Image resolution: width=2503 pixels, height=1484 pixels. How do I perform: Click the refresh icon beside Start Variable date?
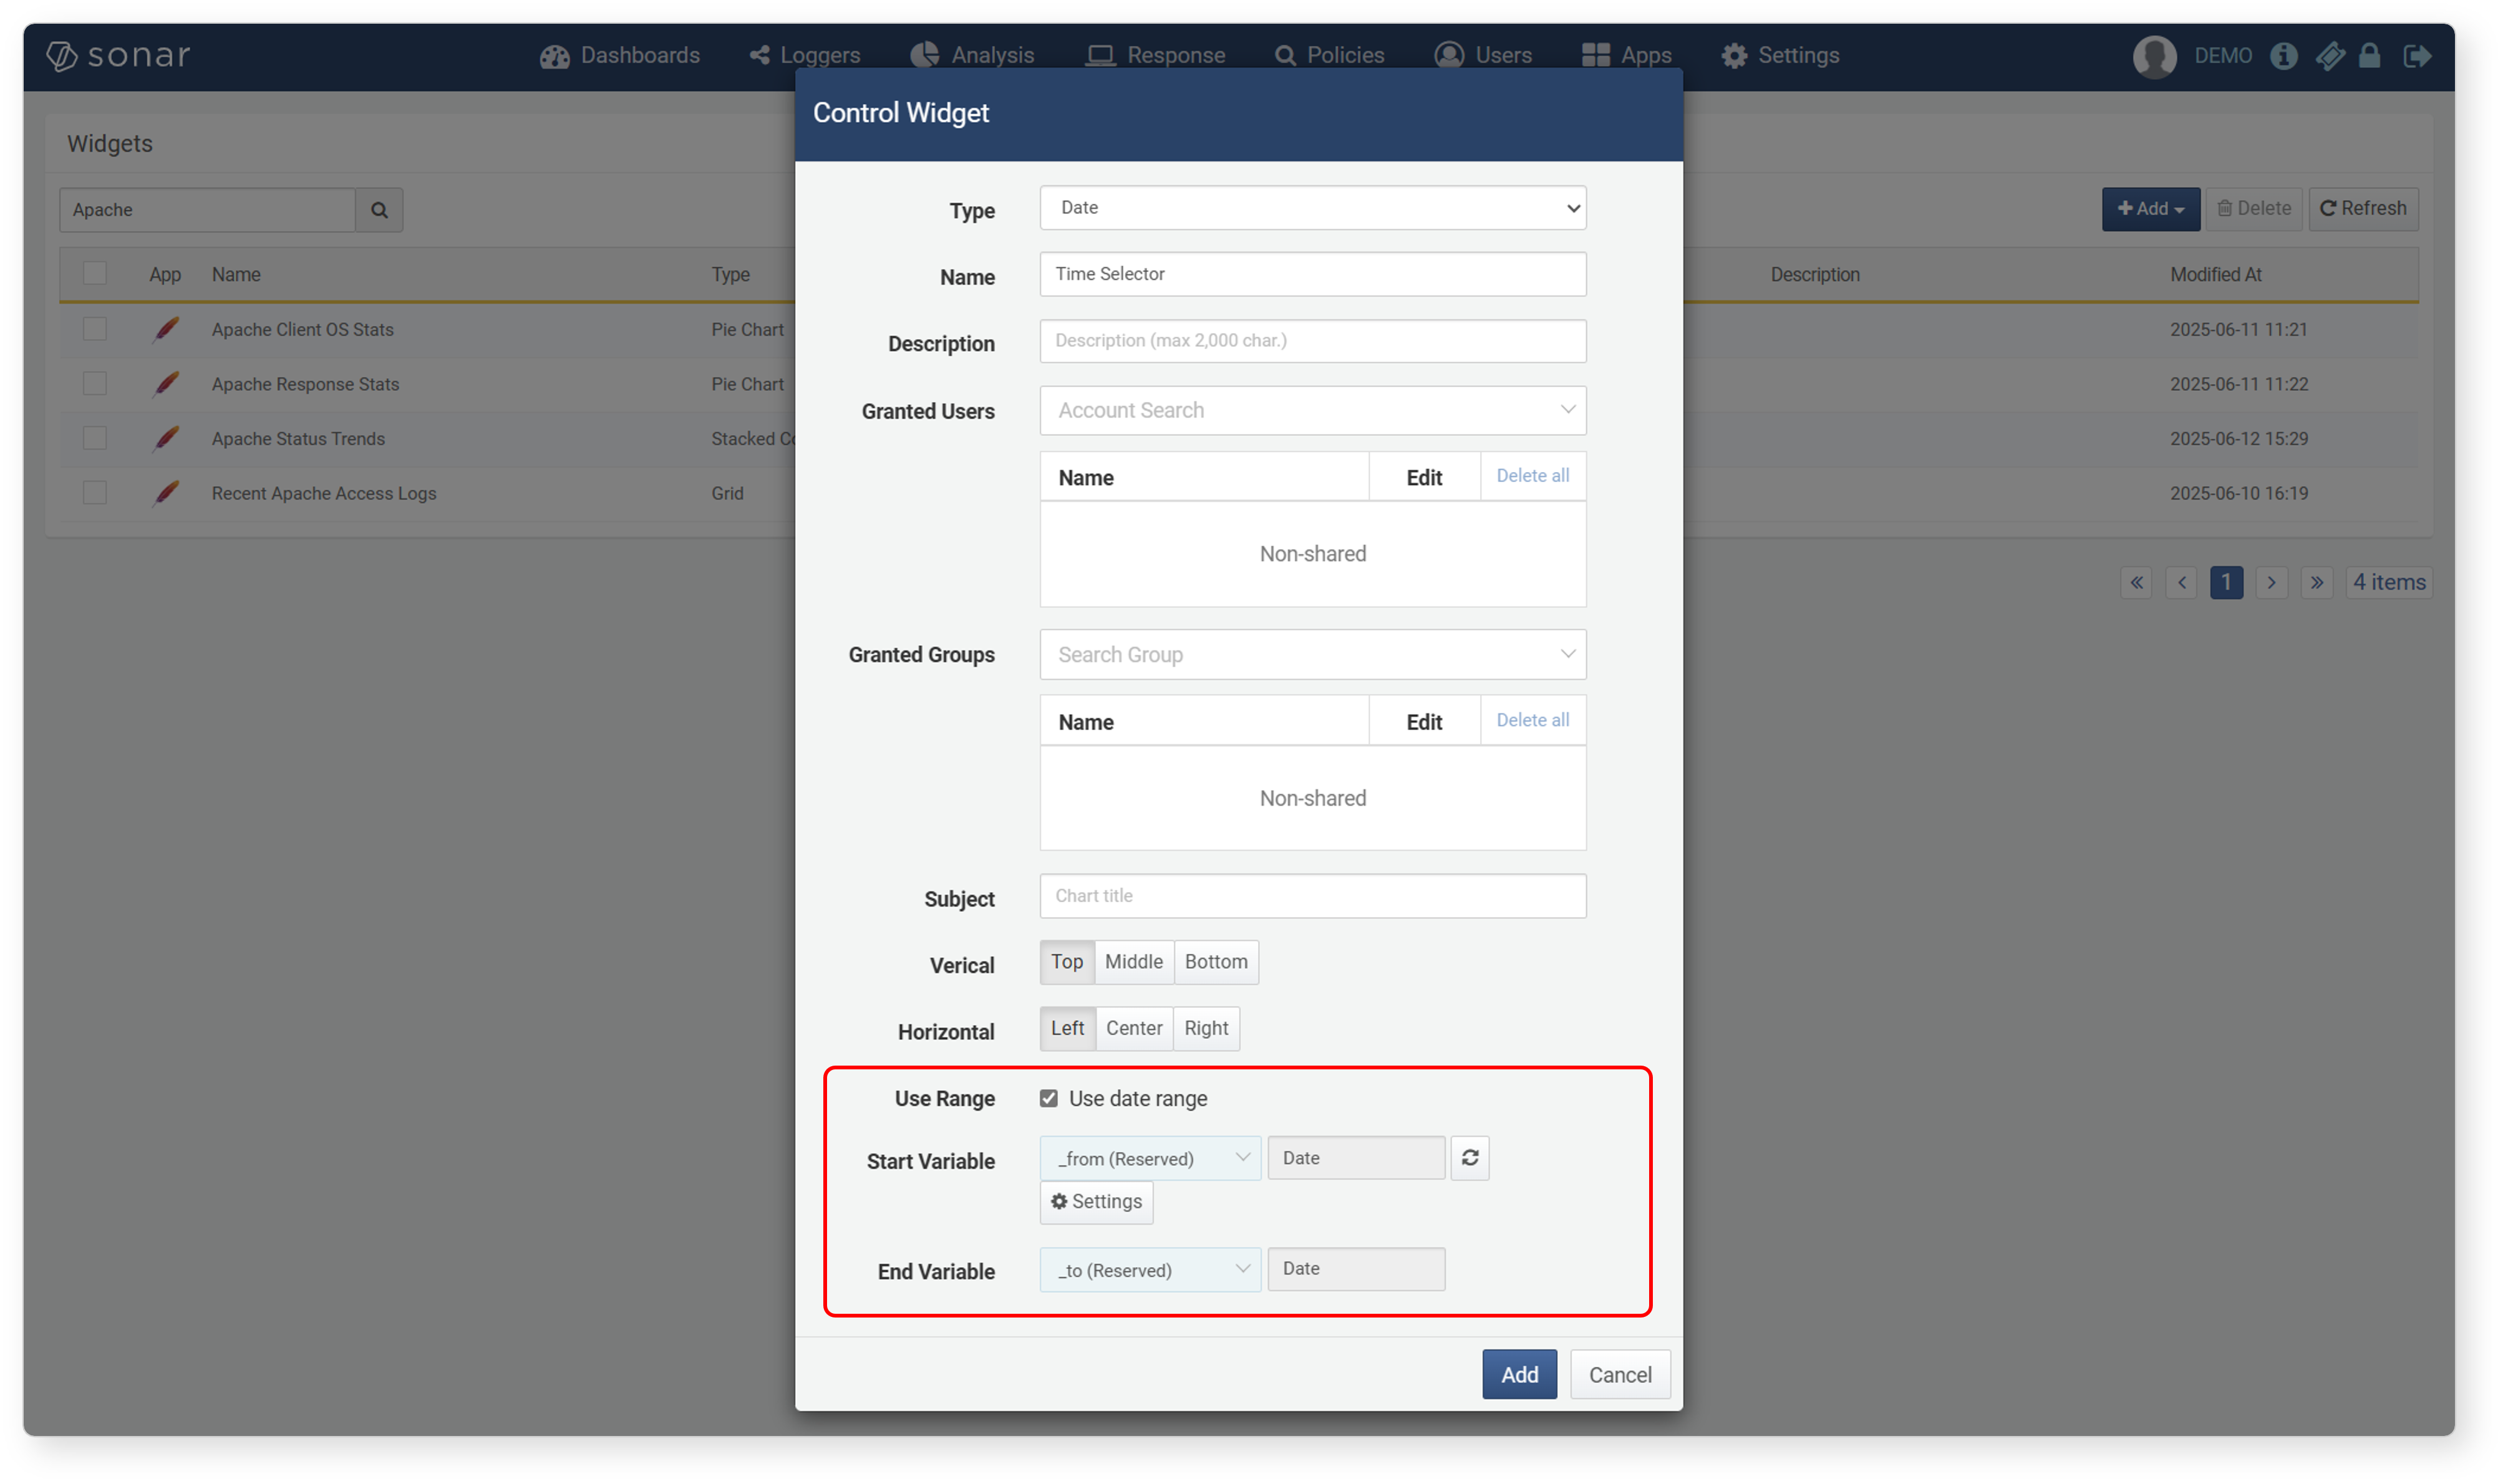pyautogui.click(x=1469, y=1157)
